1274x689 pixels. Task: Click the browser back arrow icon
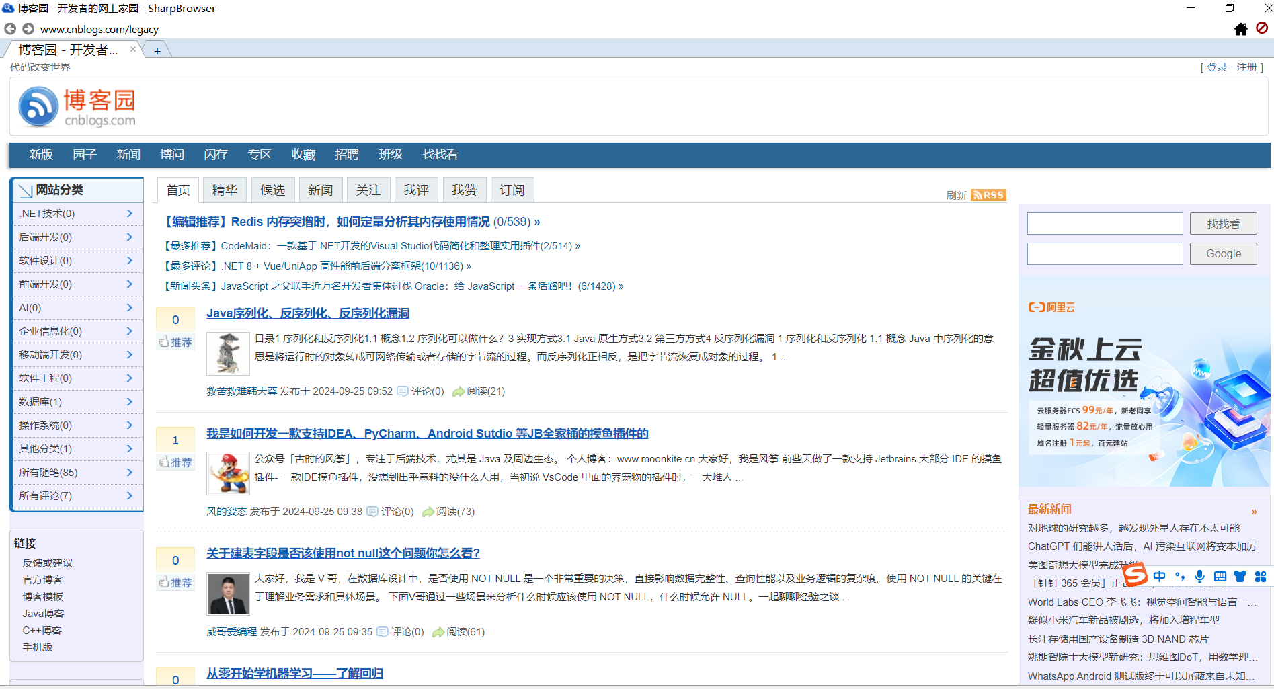pos(10,29)
